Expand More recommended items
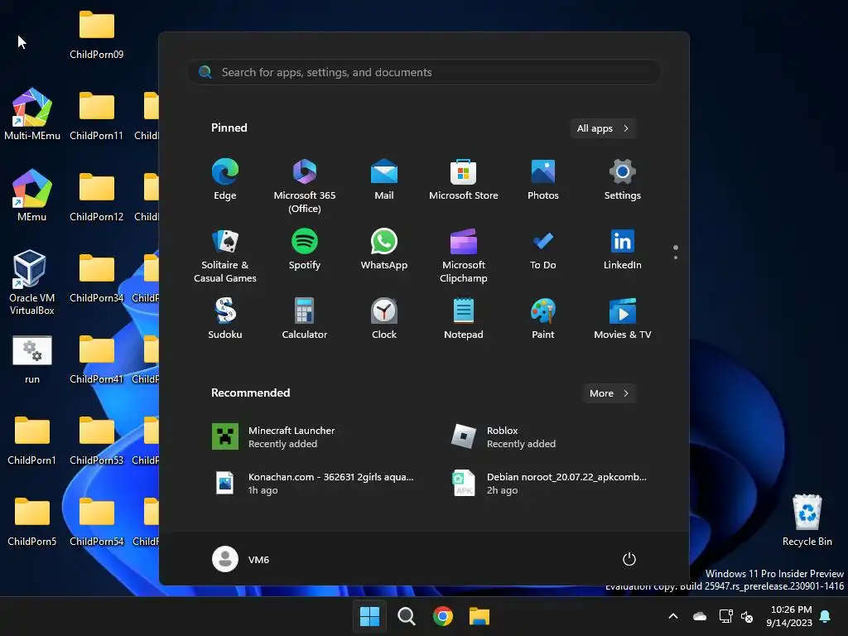848x636 pixels. 609,393
